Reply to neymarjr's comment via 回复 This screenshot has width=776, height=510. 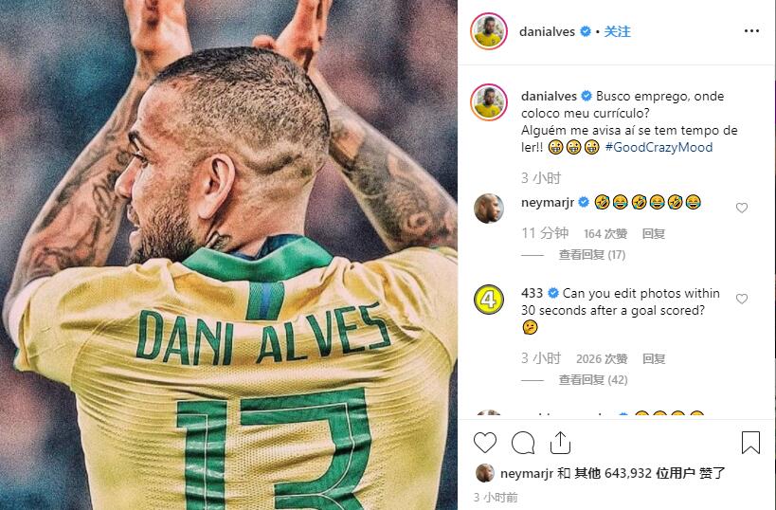coord(653,234)
